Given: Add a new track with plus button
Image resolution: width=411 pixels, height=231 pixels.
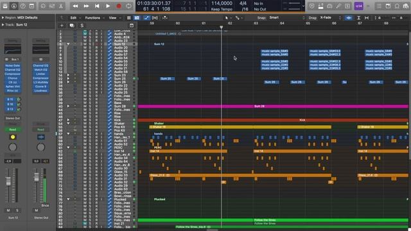Looking at the screenshot, I should pyautogui.click(x=62, y=26).
